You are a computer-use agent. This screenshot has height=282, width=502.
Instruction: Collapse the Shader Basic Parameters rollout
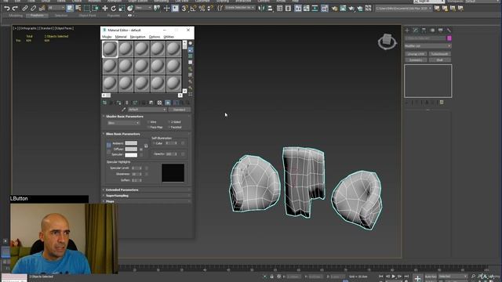pos(125,117)
